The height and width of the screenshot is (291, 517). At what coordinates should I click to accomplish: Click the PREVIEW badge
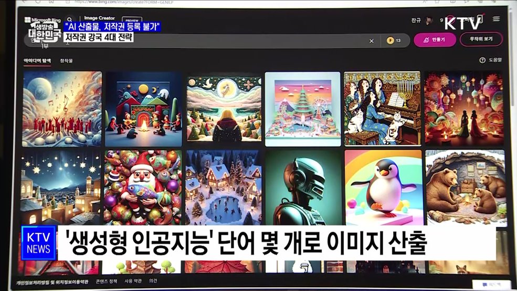[132, 20]
